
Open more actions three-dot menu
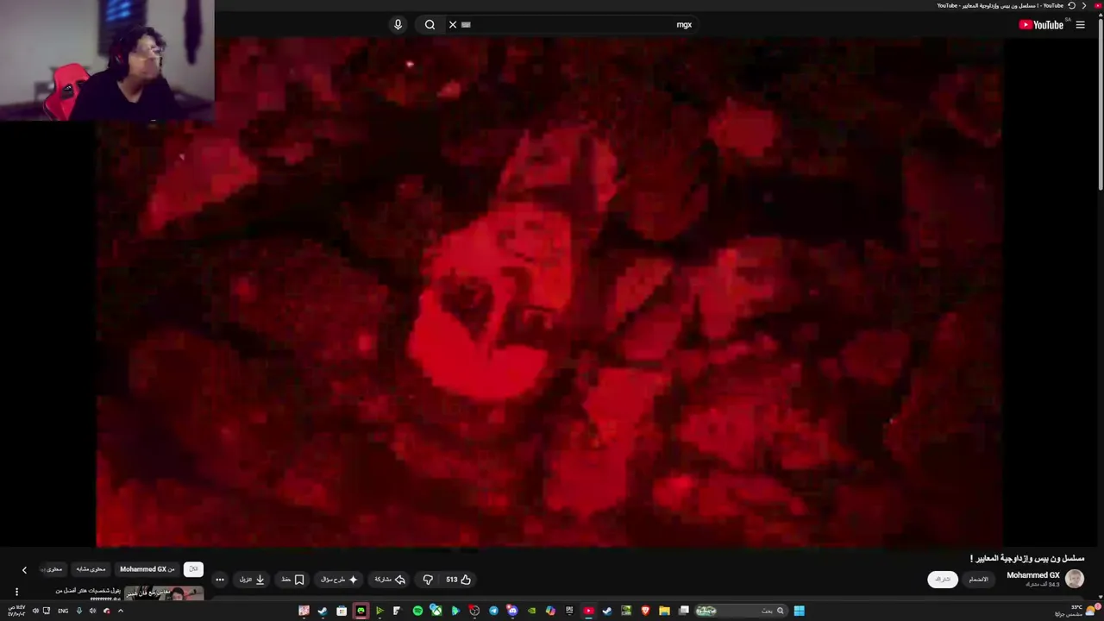tap(220, 580)
